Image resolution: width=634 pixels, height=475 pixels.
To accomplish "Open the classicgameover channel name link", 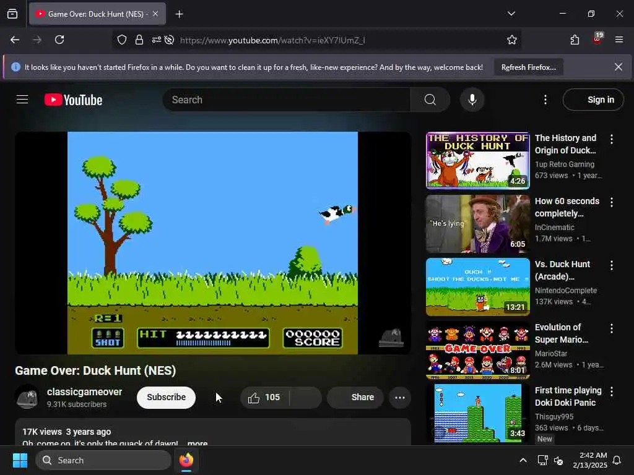I will [x=84, y=392].
